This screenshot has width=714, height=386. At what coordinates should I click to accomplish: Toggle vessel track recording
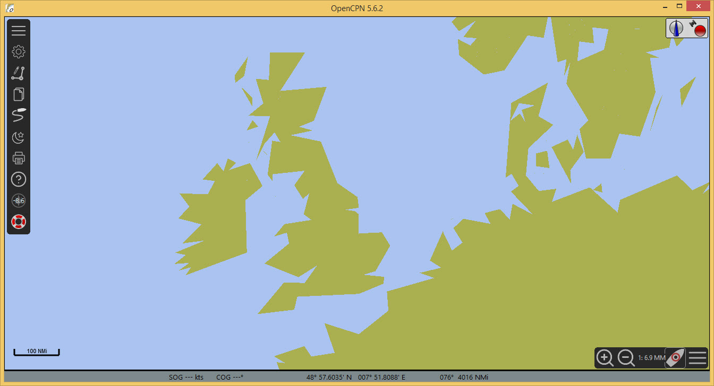pos(19,116)
